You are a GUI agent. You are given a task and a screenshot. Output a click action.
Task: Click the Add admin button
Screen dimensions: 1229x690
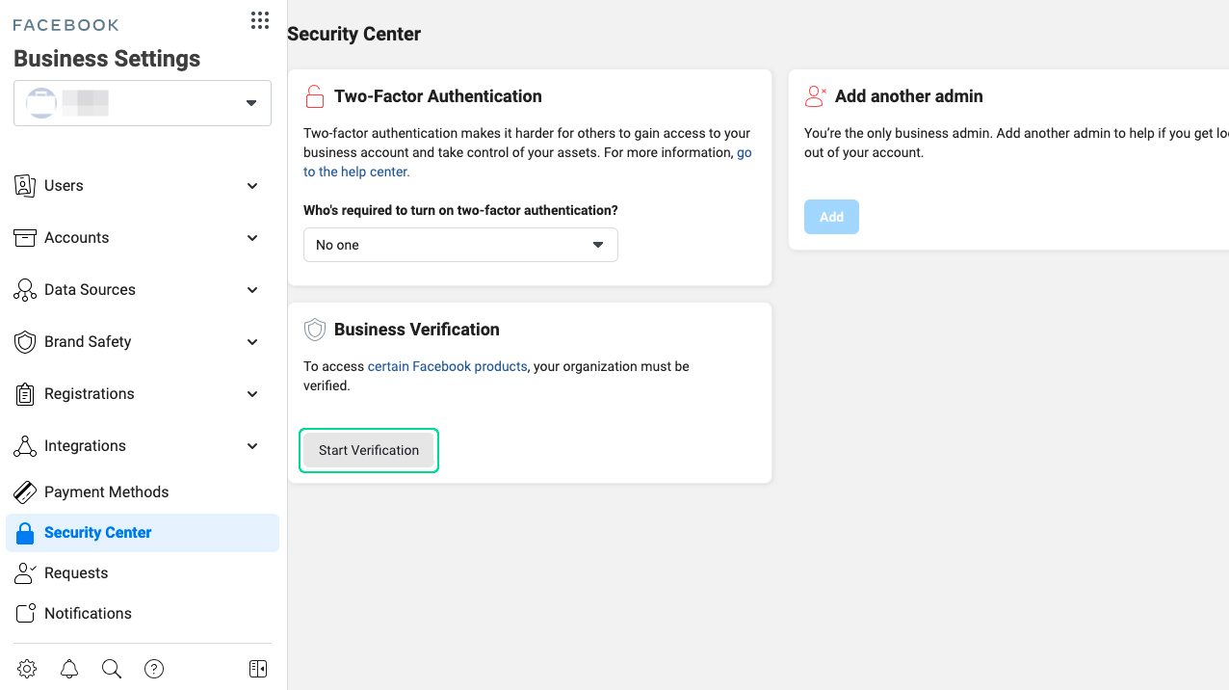831,217
